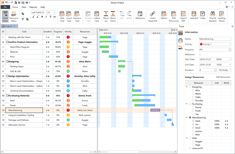Click the Progress column header

[x=58, y=32]
